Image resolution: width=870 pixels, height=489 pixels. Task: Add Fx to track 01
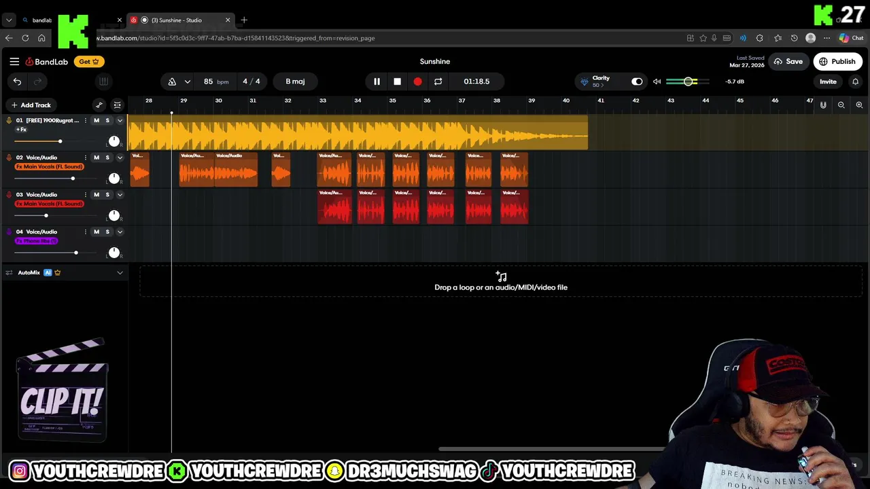coord(21,130)
